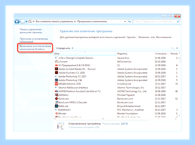Image resolution: width=195 pixels, height=145 pixels.
Task: Click the Back navigation arrow button
Action: tap(17, 22)
